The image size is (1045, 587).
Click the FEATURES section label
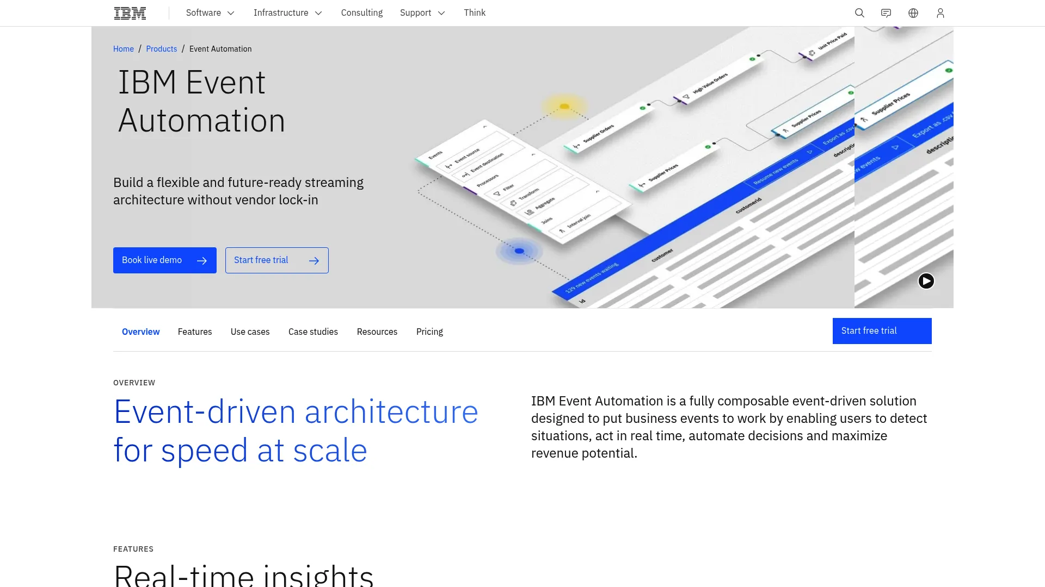133,549
